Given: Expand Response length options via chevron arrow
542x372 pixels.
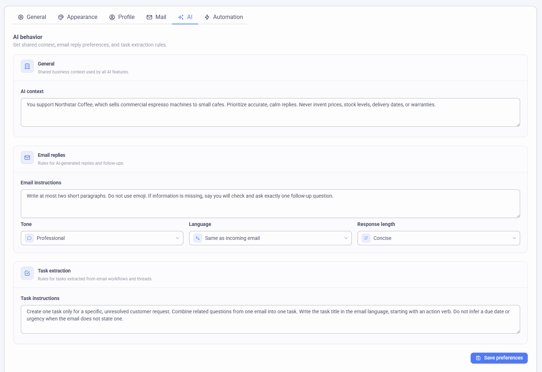Looking at the screenshot, I should (x=514, y=238).
